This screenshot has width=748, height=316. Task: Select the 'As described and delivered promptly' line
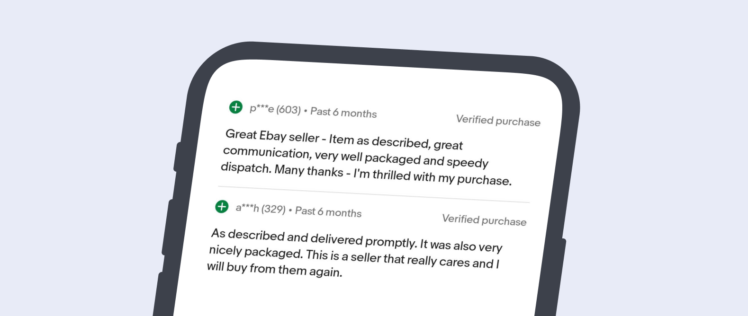point(314,237)
